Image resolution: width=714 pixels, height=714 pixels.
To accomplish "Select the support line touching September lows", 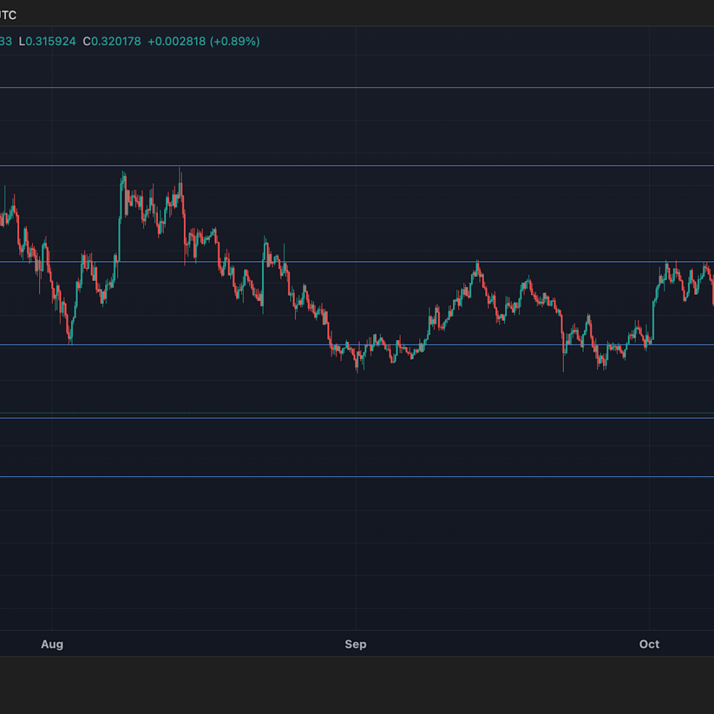I will pyautogui.click(x=430, y=344).
